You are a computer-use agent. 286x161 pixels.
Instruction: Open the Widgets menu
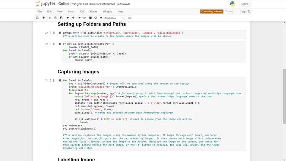click(x=108, y=11)
